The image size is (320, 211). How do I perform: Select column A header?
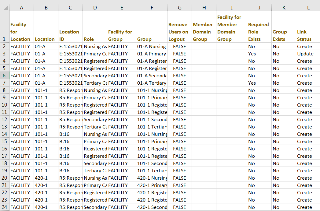tap(21, 8)
